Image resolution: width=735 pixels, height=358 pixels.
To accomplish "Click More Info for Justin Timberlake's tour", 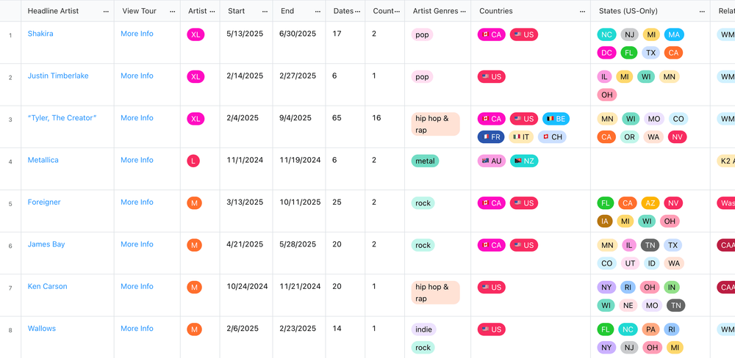I will (137, 76).
